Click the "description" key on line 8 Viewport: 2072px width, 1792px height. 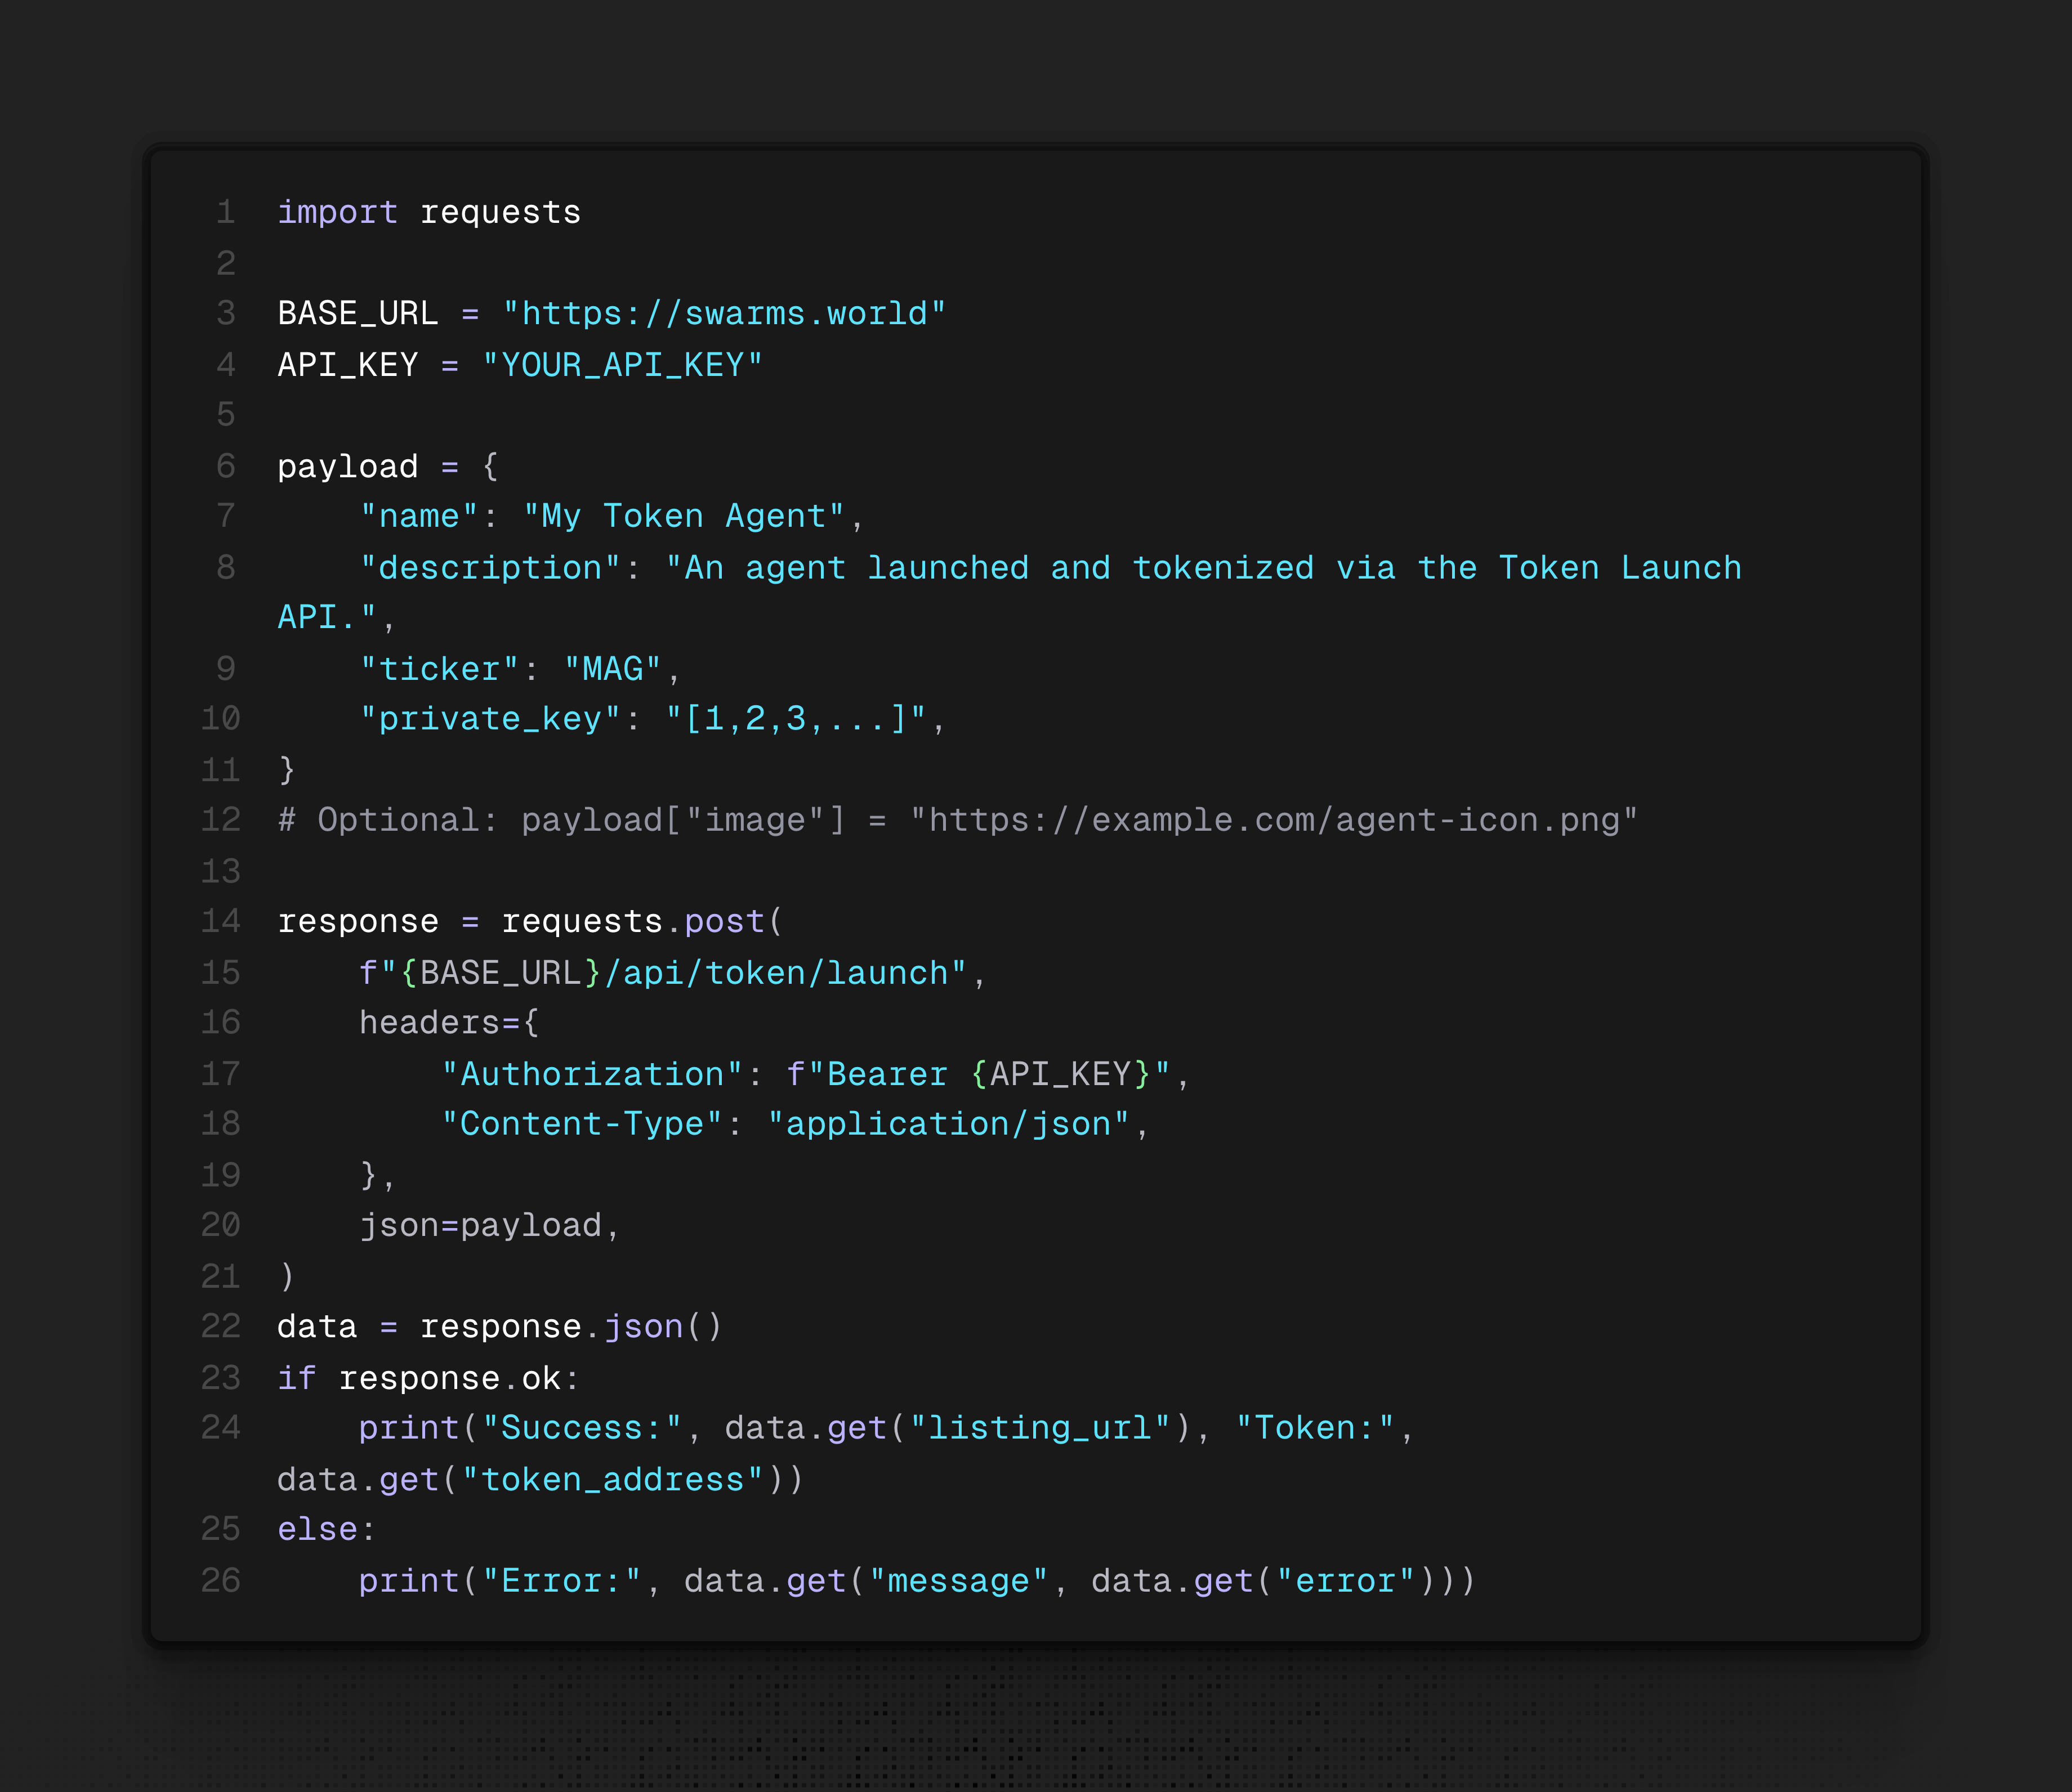tap(490, 568)
